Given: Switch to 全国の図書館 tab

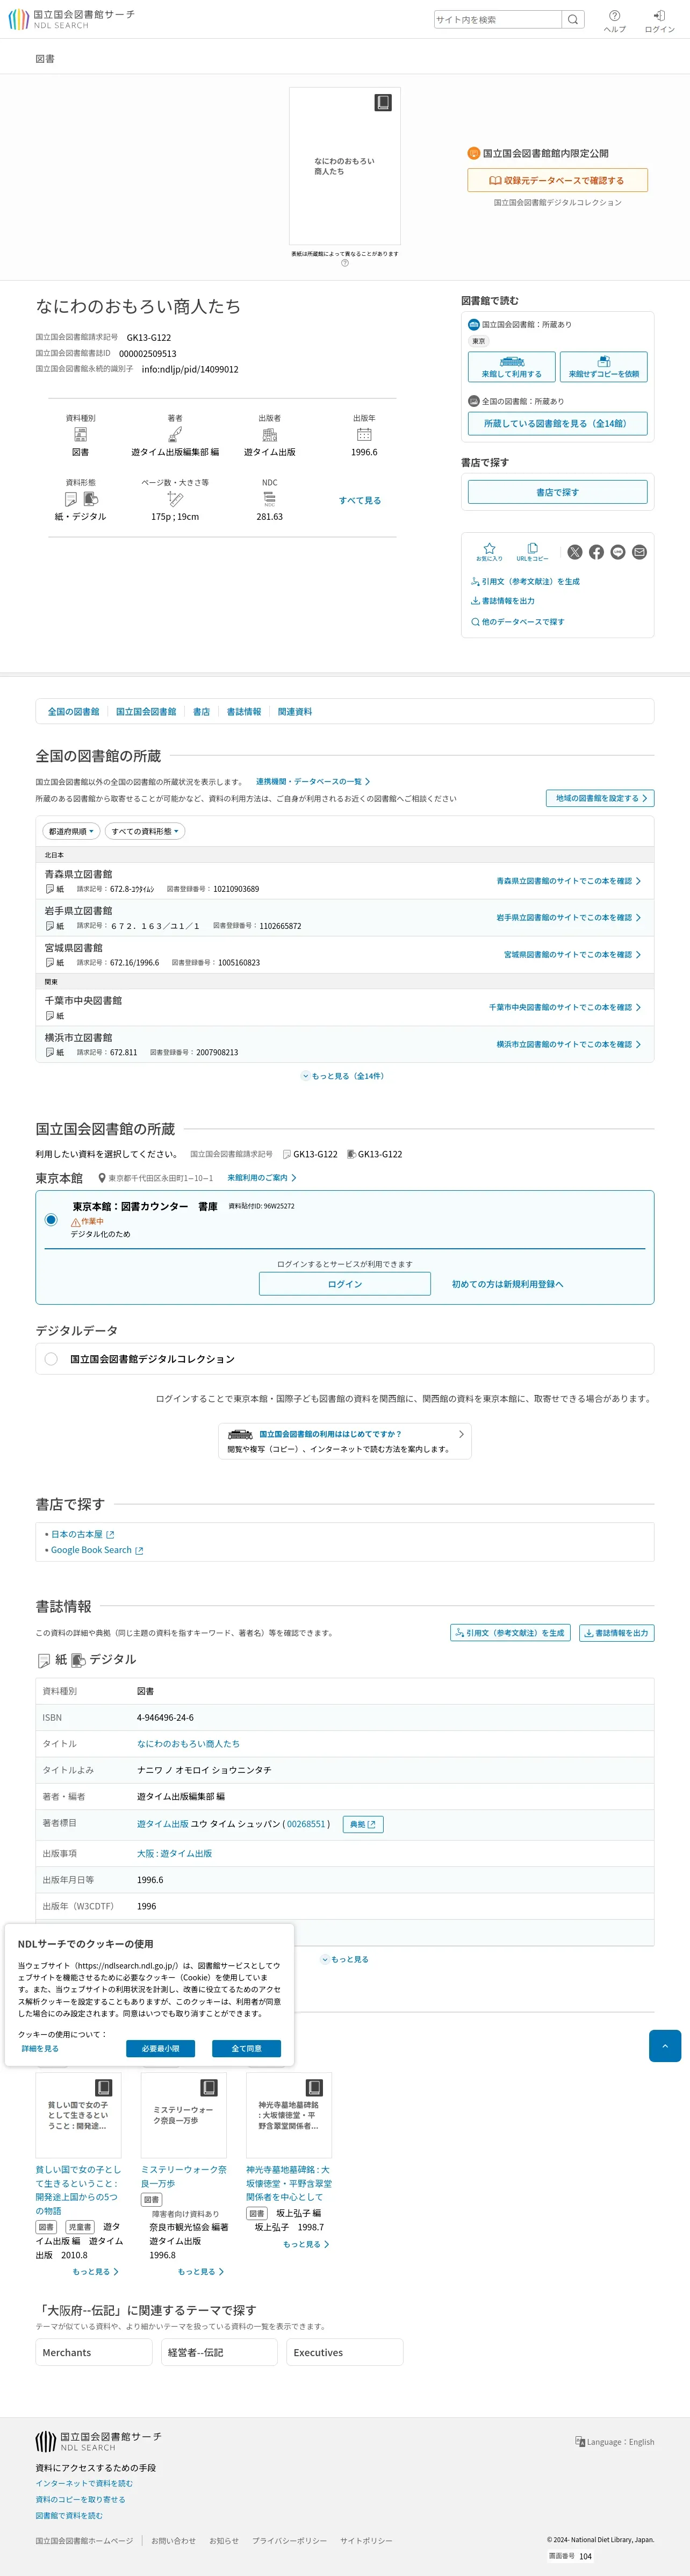Looking at the screenshot, I should point(73,711).
